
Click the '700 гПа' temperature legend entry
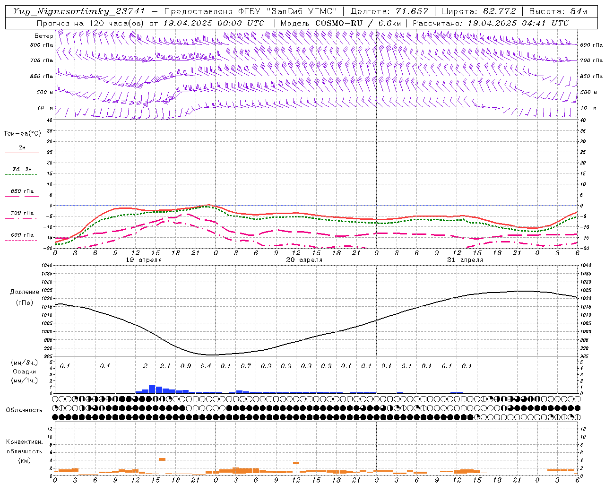tap(22, 213)
